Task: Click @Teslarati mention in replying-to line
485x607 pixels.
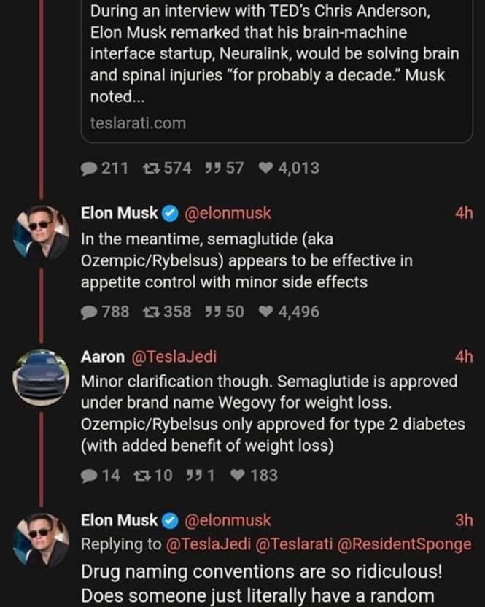Action: pyautogui.click(x=294, y=544)
